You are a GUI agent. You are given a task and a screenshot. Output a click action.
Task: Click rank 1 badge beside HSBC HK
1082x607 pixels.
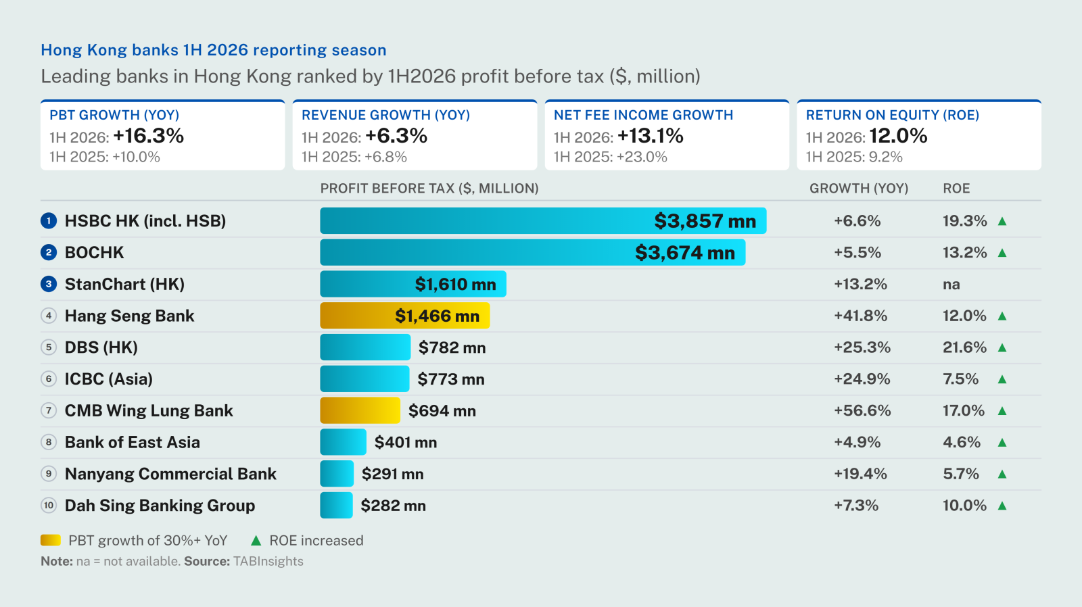point(49,221)
